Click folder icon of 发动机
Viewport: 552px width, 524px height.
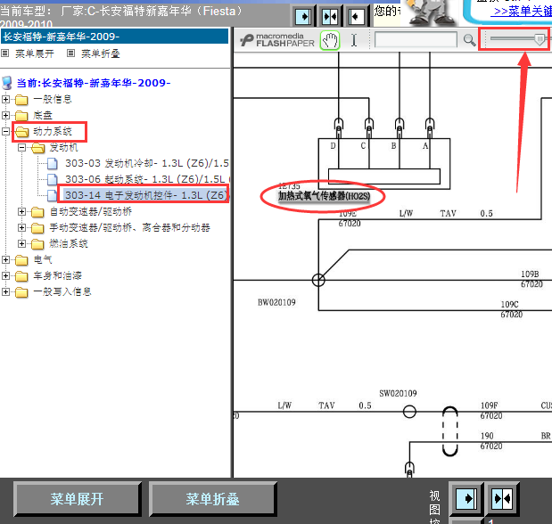(38, 148)
